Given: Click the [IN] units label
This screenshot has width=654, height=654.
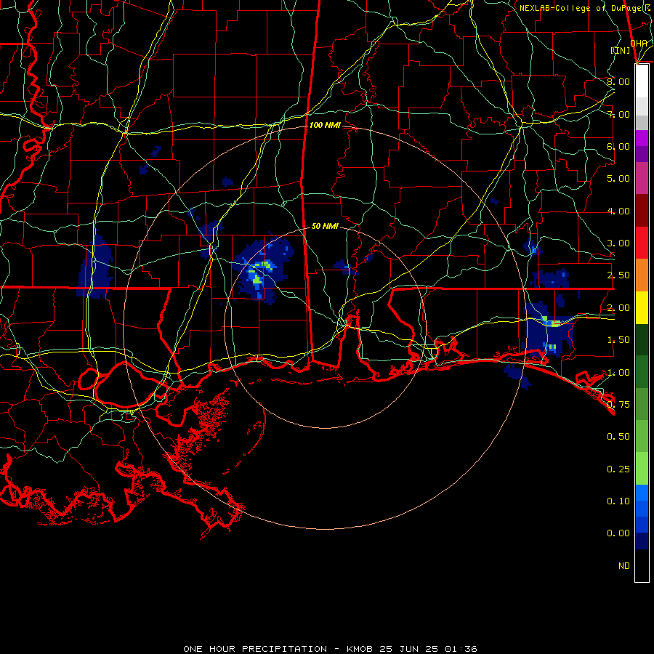Looking at the screenshot, I should coord(621,50).
